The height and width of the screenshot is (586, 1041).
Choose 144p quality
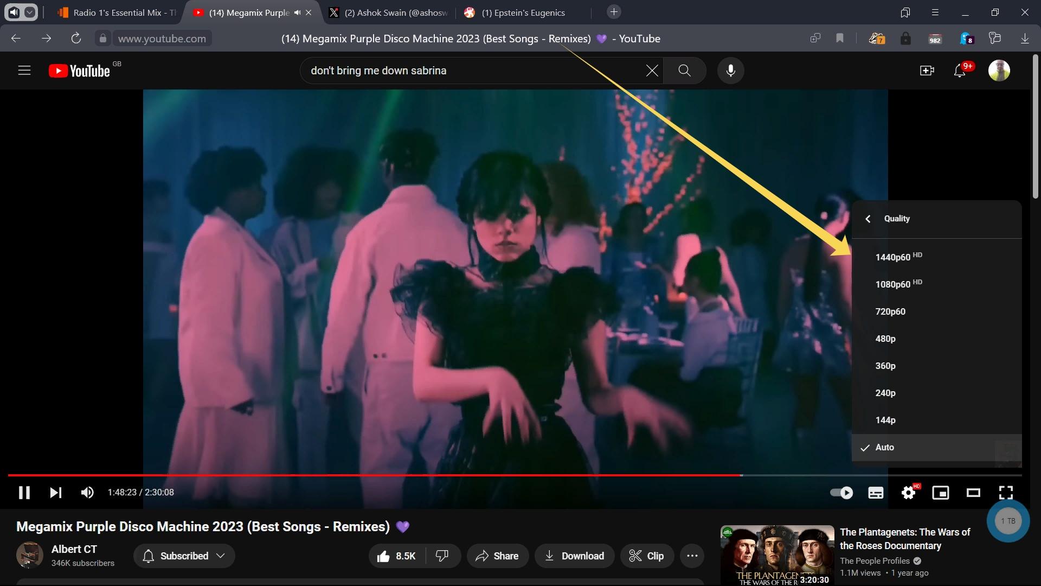click(936, 420)
